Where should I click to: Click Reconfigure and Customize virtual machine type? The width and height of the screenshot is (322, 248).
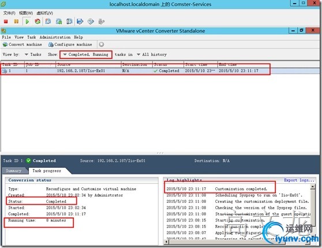(91, 189)
